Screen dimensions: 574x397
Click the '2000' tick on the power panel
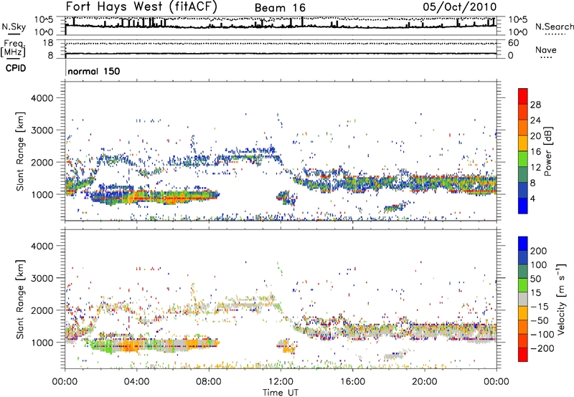42,162
